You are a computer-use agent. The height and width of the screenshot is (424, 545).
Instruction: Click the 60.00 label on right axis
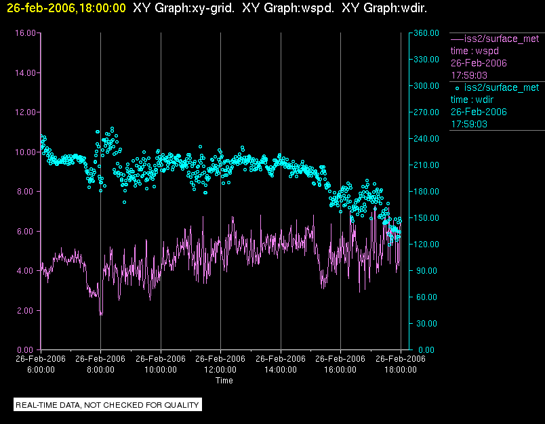pyautogui.click(x=426, y=297)
